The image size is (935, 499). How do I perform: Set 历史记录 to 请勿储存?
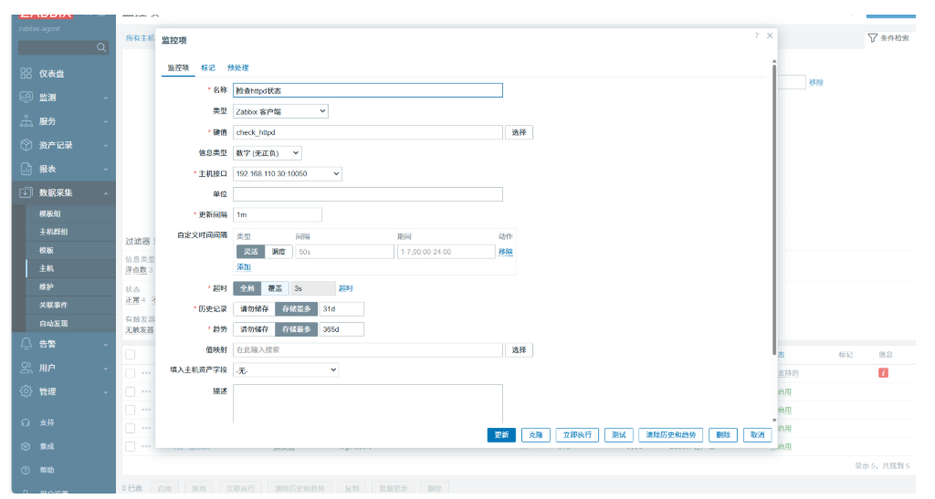(254, 309)
